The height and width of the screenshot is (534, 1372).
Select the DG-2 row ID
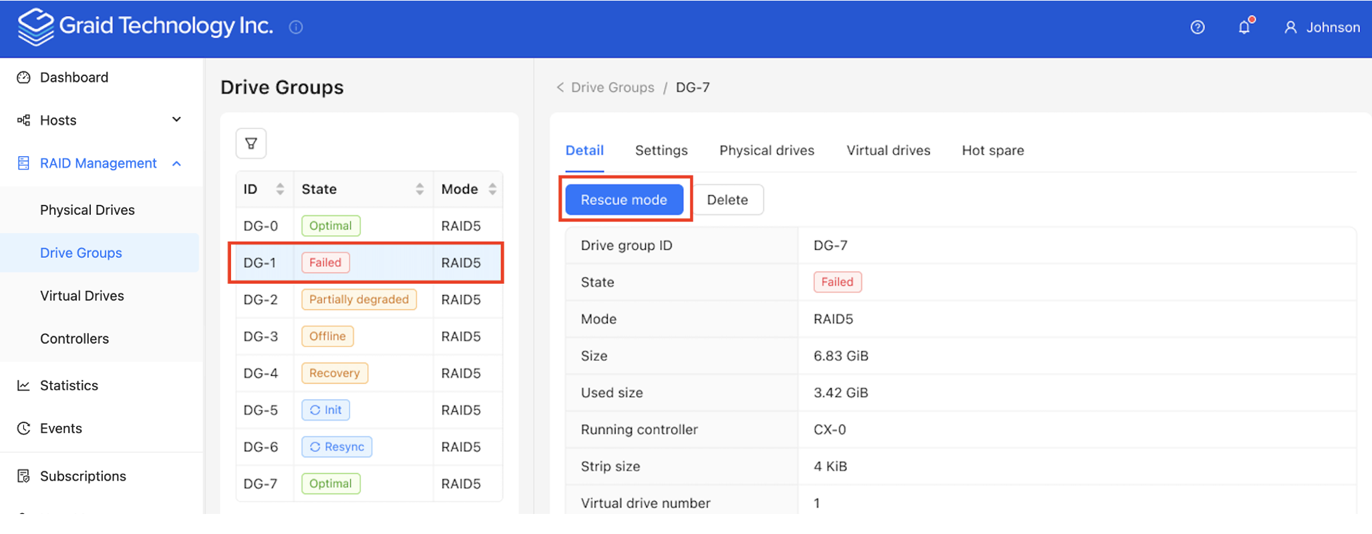click(261, 300)
